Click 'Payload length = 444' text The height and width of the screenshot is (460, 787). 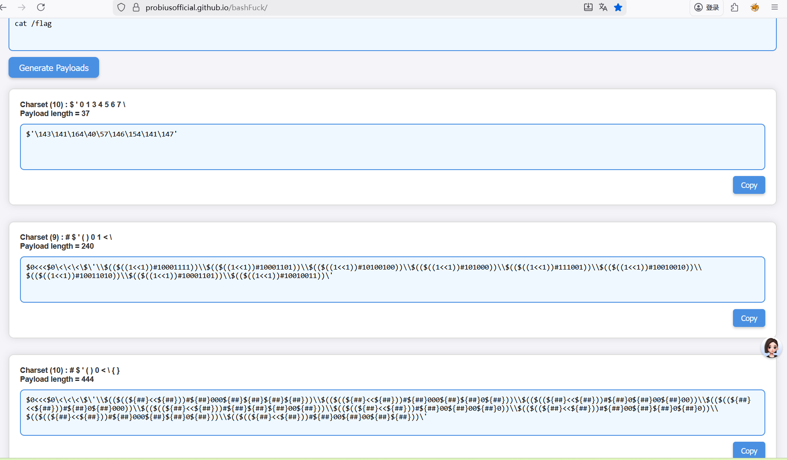click(x=57, y=379)
